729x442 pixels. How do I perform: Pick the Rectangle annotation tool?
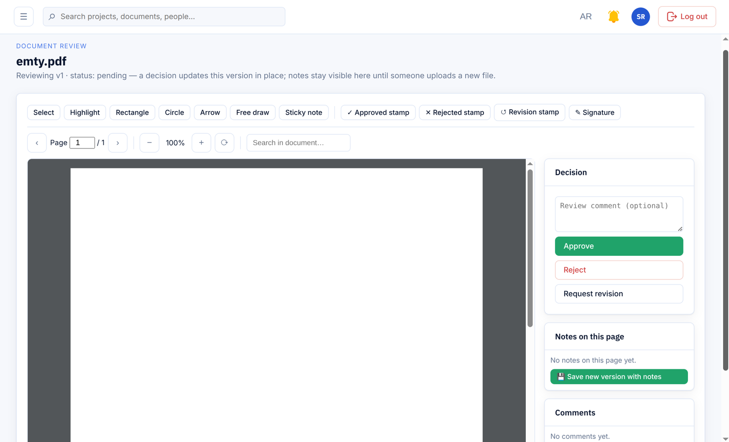[132, 112]
